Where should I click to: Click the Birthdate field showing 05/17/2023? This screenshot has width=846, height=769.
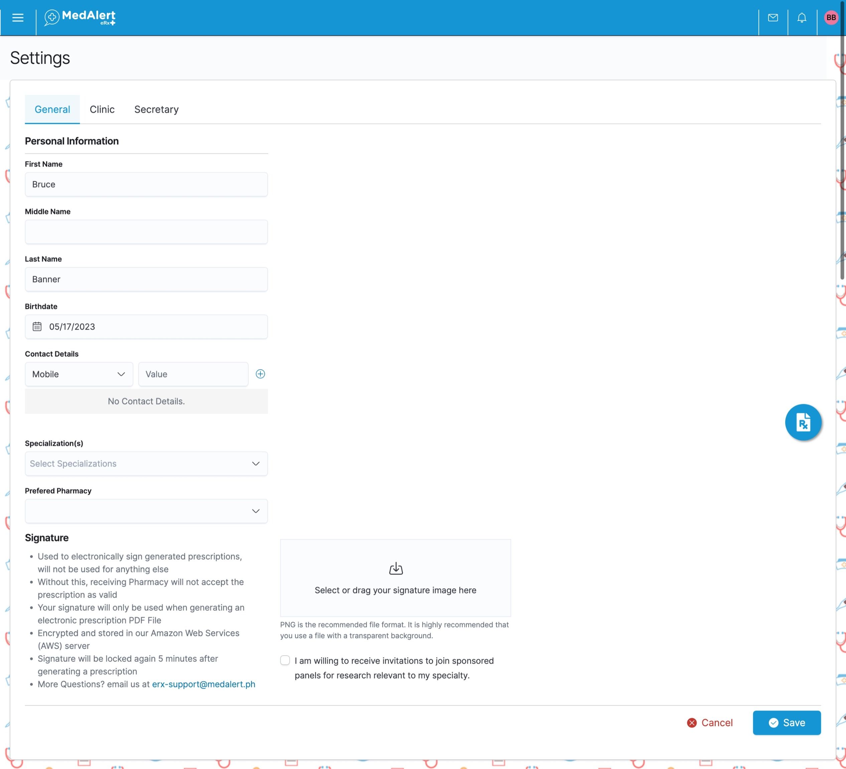pyautogui.click(x=146, y=326)
